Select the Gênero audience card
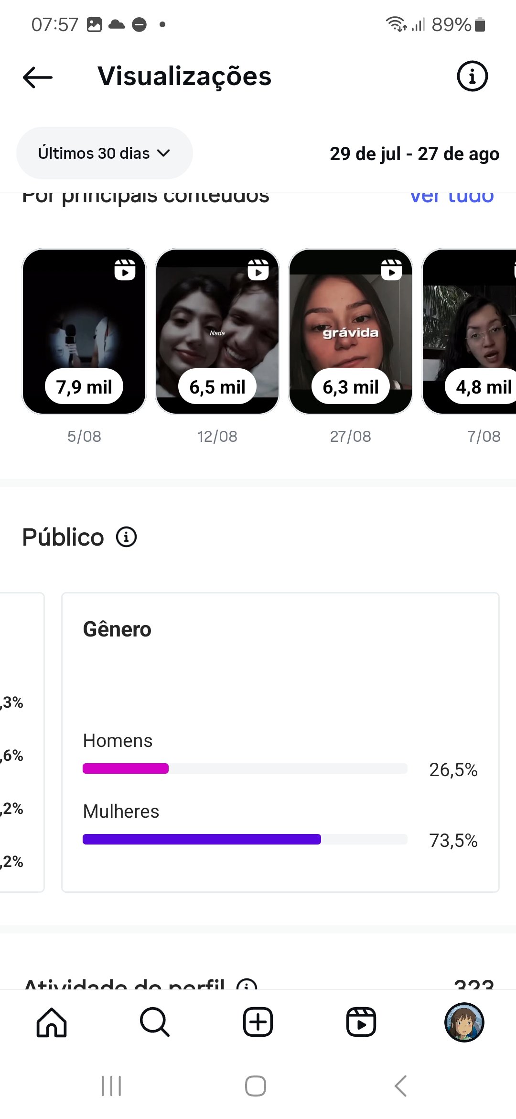Image resolution: width=516 pixels, height=1119 pixels. (280, 742)
